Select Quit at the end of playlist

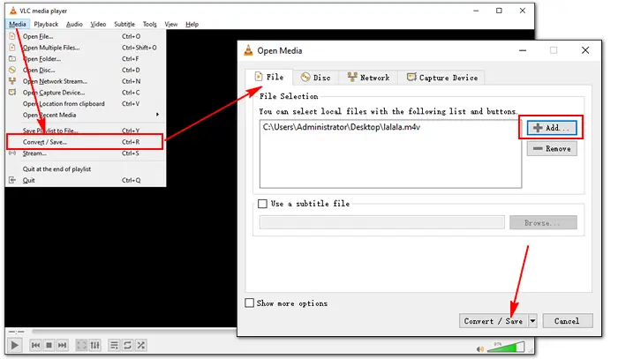pyautogui.click(x=86, y=168)
